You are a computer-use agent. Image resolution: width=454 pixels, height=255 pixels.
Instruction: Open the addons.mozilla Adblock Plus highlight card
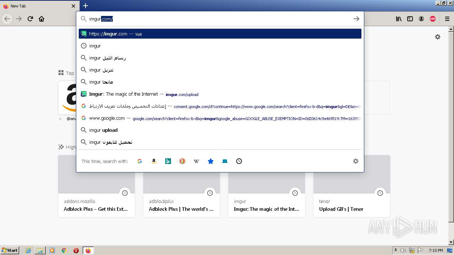96,186
